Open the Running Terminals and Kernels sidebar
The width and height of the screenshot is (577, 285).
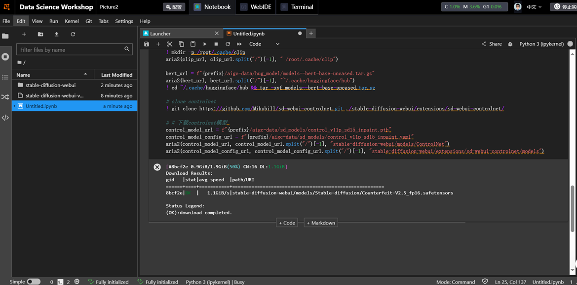point(5,57)
